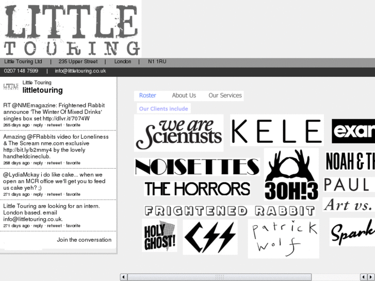Click the @NMEmagazine mention
Viewport: 375px width, 281px height.
coord(34,106)
